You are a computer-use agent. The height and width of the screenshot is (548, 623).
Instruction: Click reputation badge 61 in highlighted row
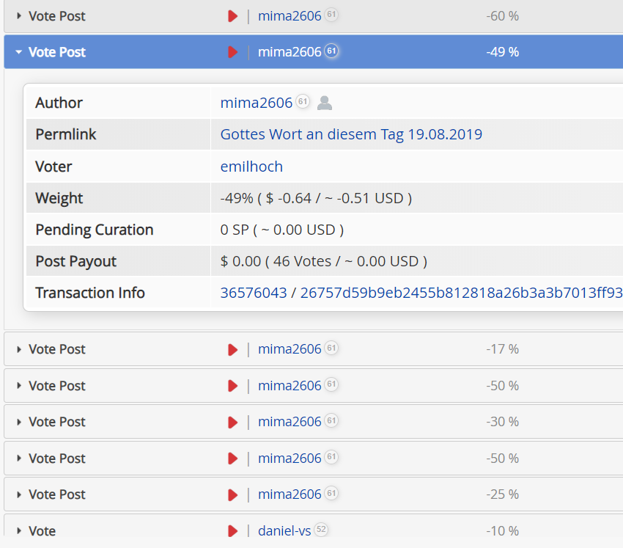[x=331, y=51]
